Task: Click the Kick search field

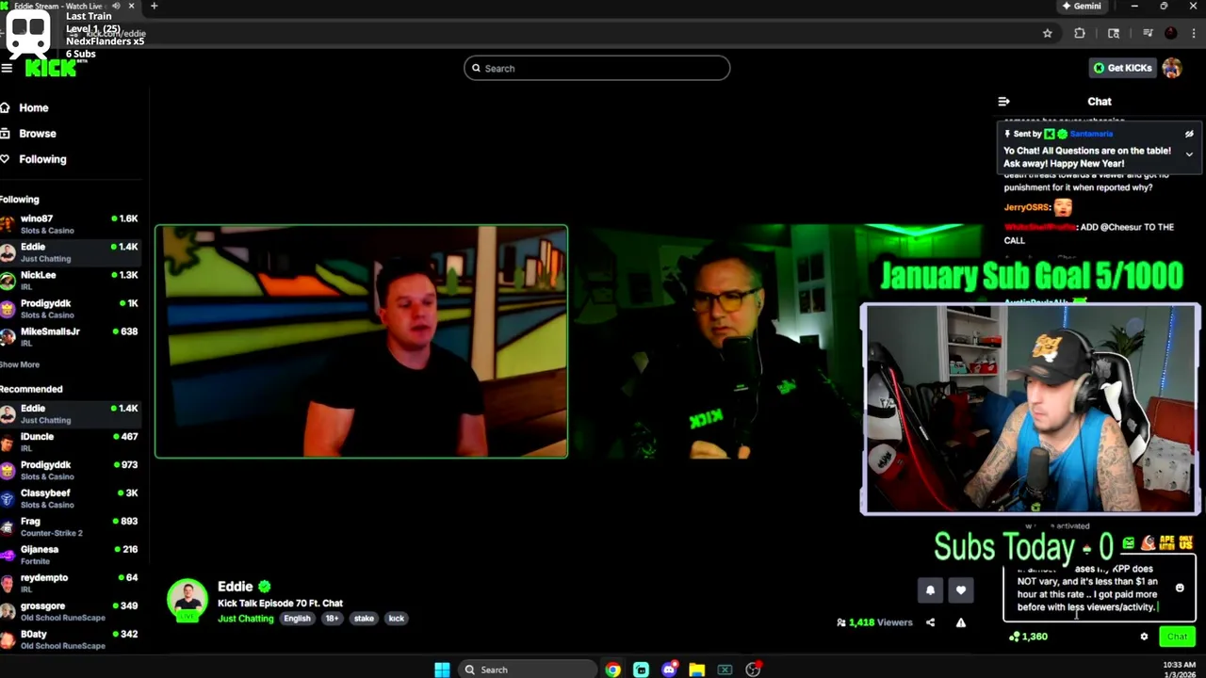Action: [596, 68]
